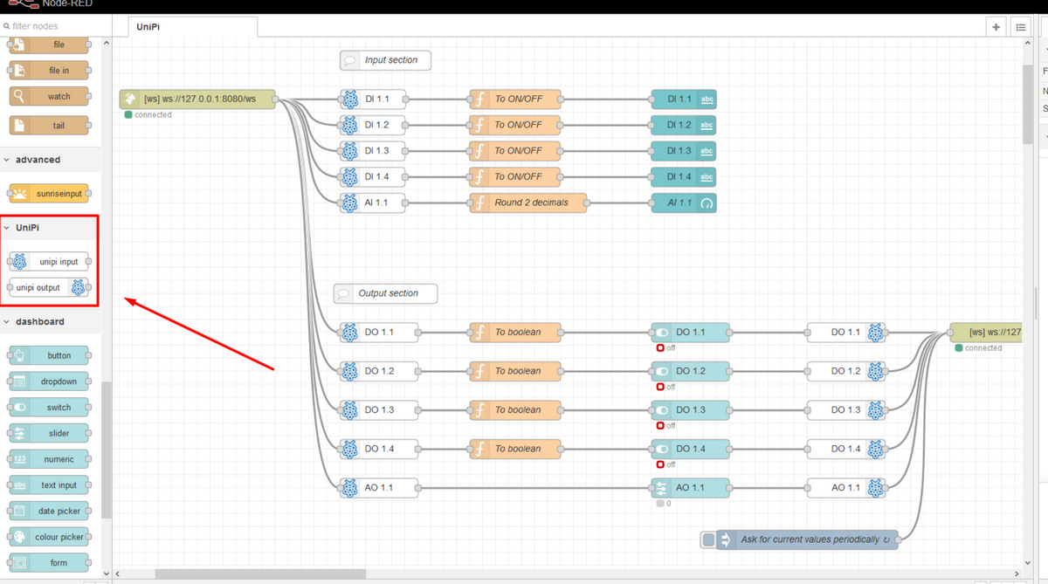The width and height of the screenshot is (1048, 584).
Task: Select To ON/OFF function for DI 1.1
Action: [x=514, y=100]
